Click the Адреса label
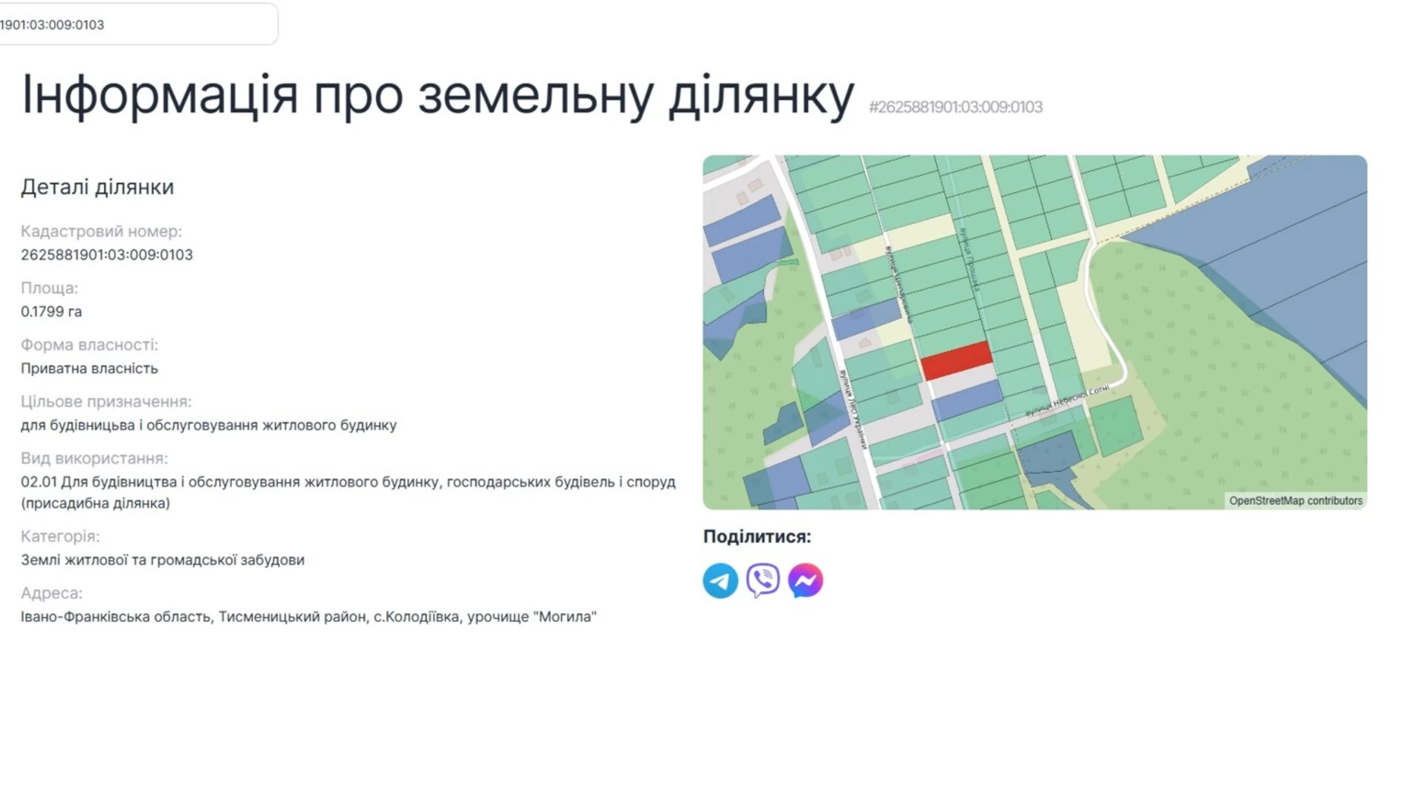The image size is (1405, 790). (52, 593)
